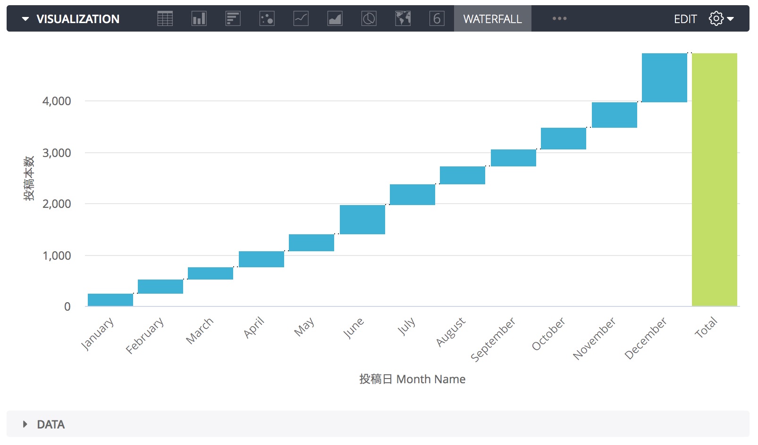
Task: Select the scatterplot visualization icon
Action: click(x=267, y=18)
